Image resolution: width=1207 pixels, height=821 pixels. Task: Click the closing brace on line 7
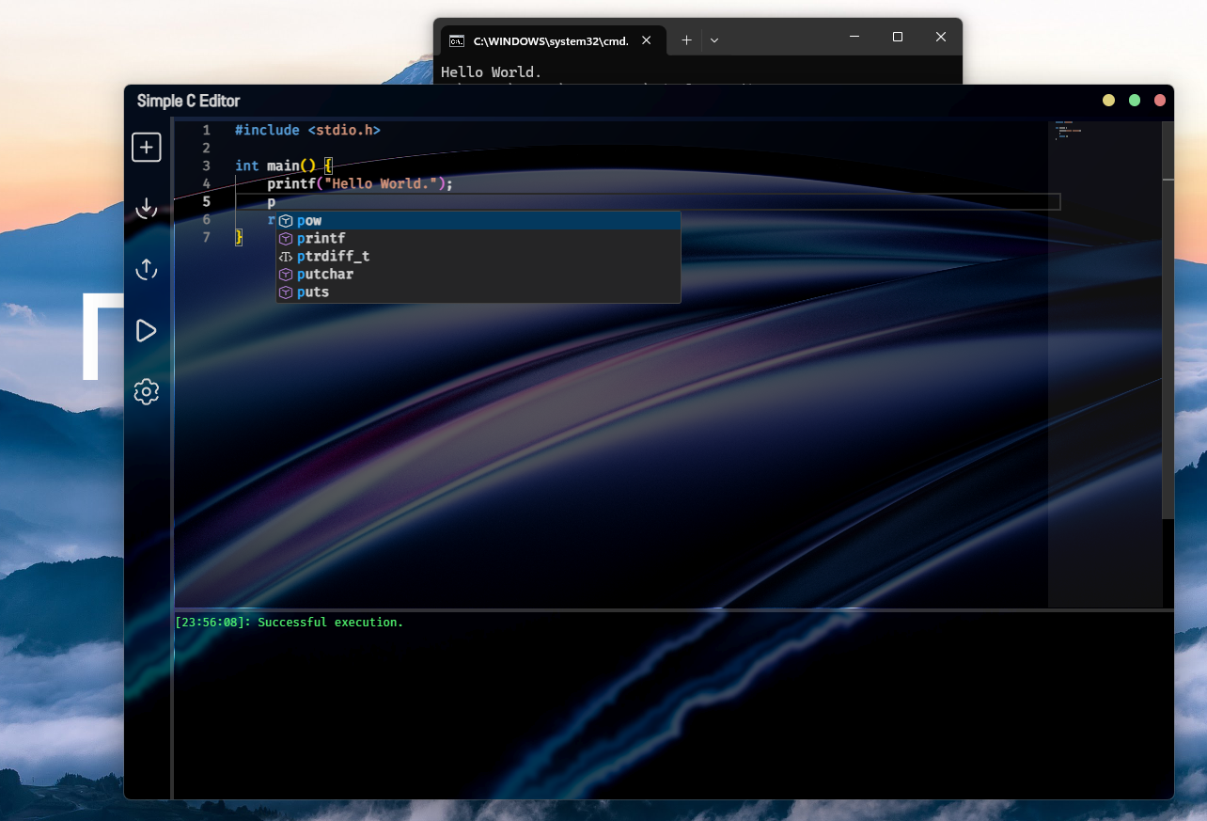[x=239, y=237]
